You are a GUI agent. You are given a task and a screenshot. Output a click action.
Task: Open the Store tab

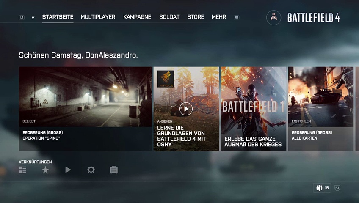coord(196,17)
